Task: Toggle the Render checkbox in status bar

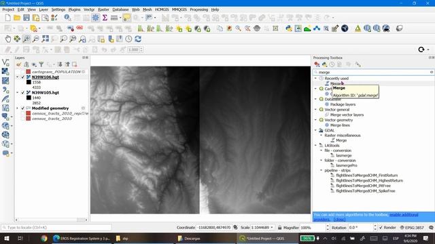Action: (x=381, y=228)
